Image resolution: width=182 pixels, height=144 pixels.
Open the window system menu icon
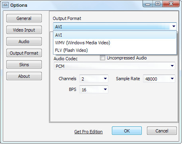pos(5,5)
